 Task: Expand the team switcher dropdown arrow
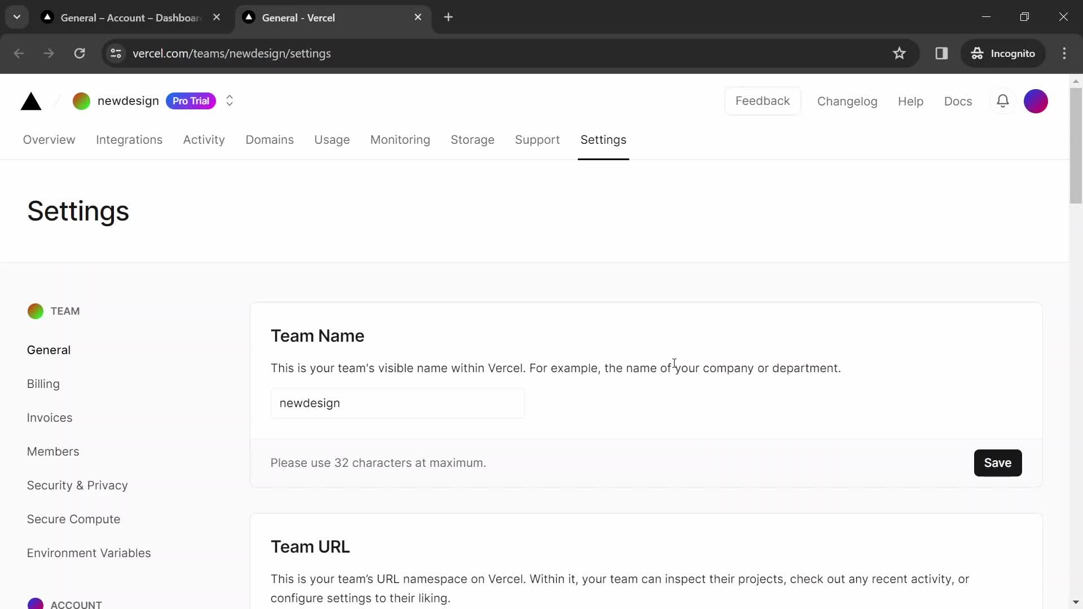pos(229,100)
